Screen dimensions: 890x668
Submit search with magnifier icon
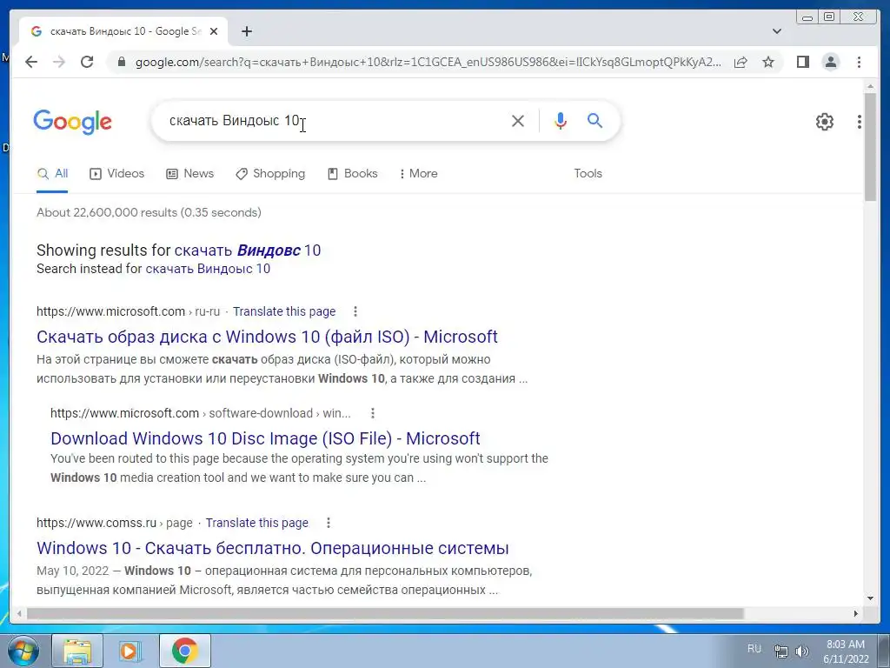pyautogui.click(x=594, y=120)
